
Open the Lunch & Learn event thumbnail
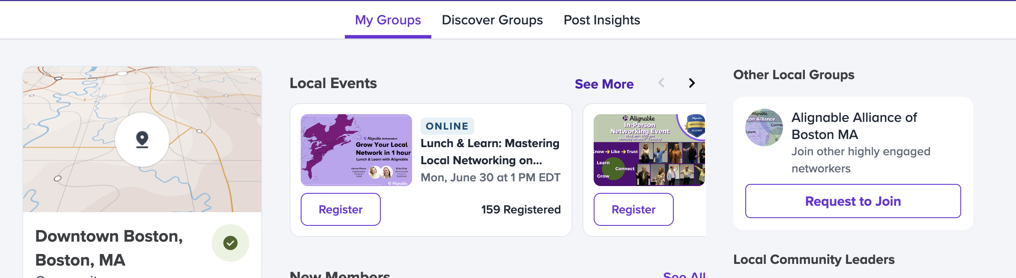(356, 150)
